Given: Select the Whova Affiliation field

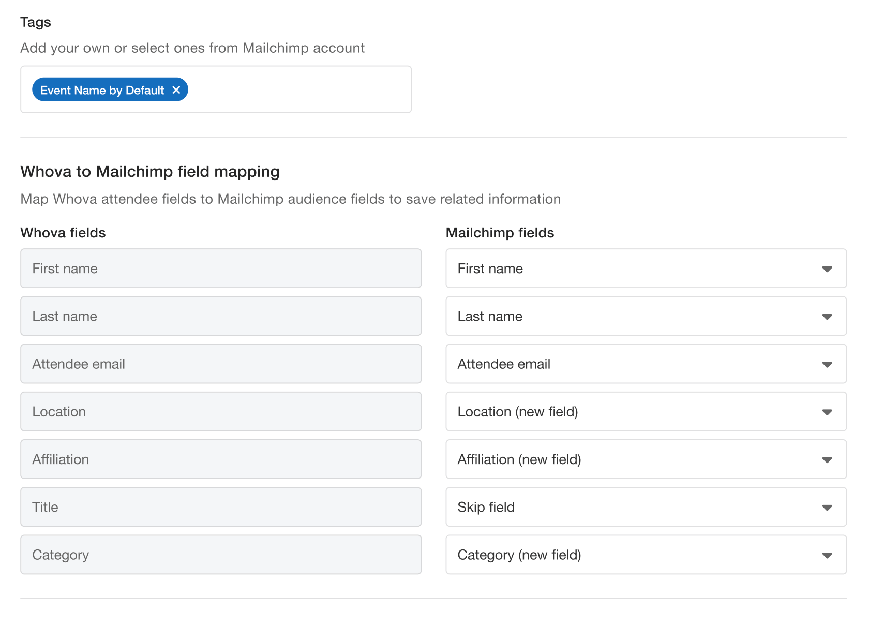Looking at the screenshot, I should (x=221, y=459).
